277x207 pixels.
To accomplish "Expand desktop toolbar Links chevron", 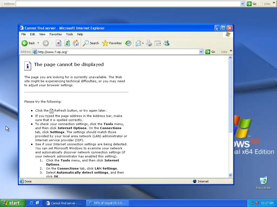I will pos(274,3).
